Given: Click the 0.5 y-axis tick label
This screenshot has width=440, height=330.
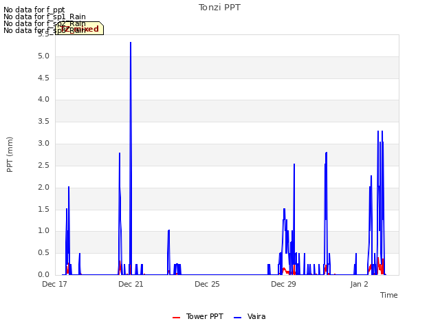Looking at the screenshot, I should [43, 252].
